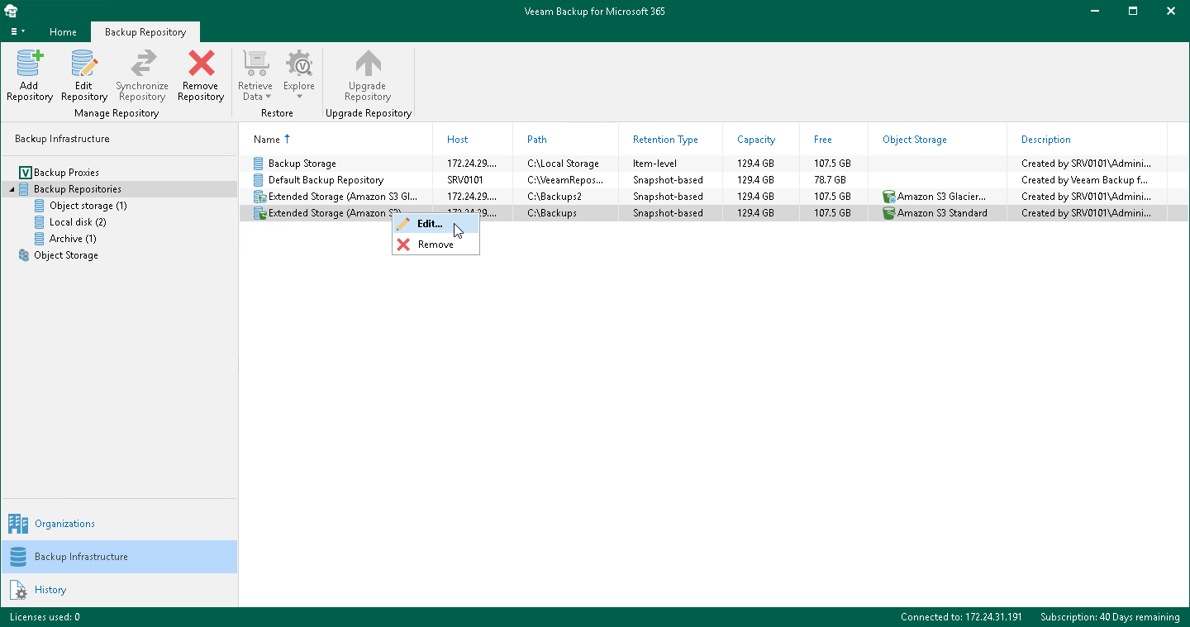Click the History gear-page icon
Viewport: 1190px width, 627px height.
(x=18, y=590)
